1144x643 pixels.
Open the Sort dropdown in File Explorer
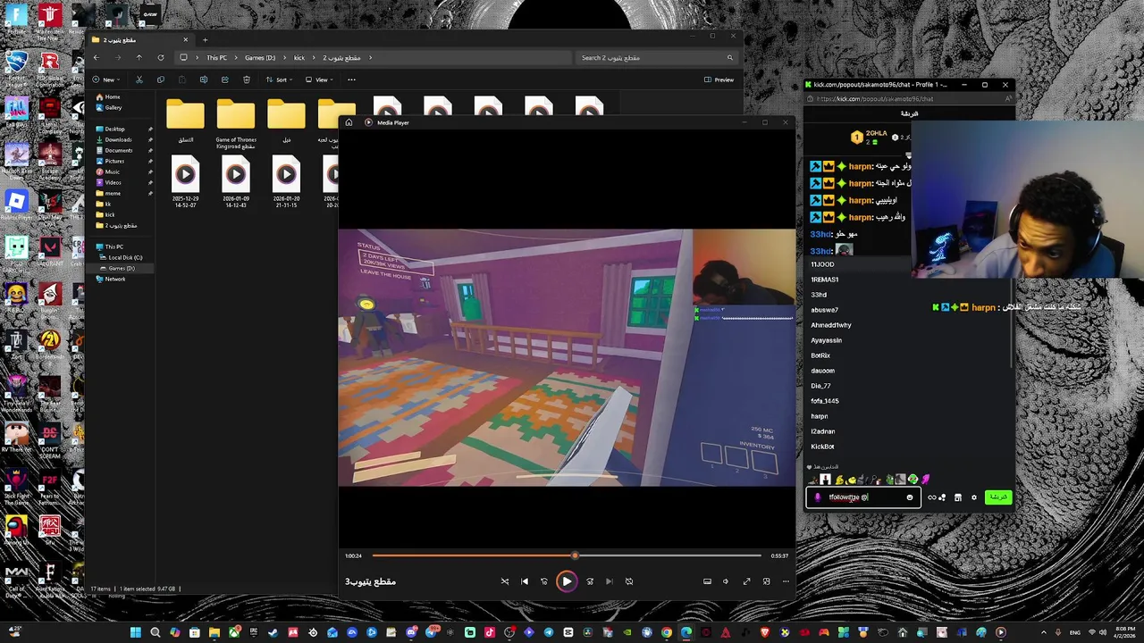(x=280, y=79)
